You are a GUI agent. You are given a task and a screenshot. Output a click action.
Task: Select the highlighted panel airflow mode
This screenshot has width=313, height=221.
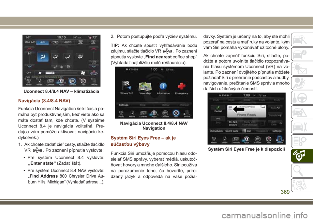[x=43, y=57]
